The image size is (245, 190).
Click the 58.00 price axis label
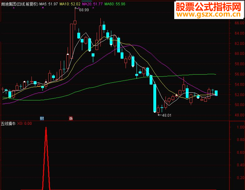pos(239,64)
